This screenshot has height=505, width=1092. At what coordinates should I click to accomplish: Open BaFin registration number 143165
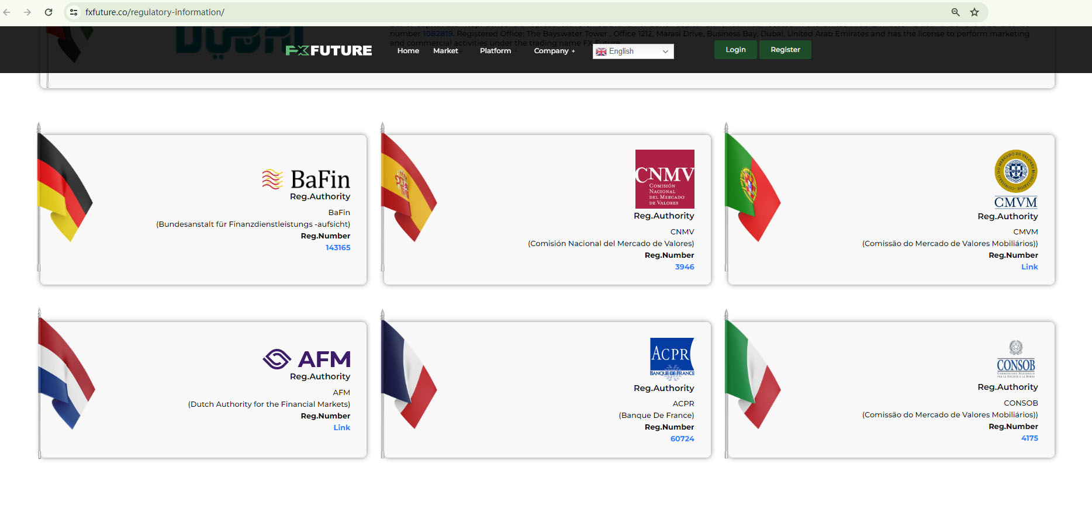pyautogui.click(x=338, y=248)
